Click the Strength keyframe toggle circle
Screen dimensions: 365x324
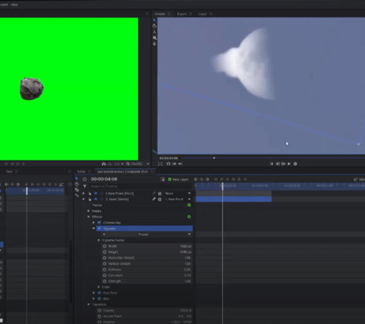pyautogui.click(x=105, y=280)
